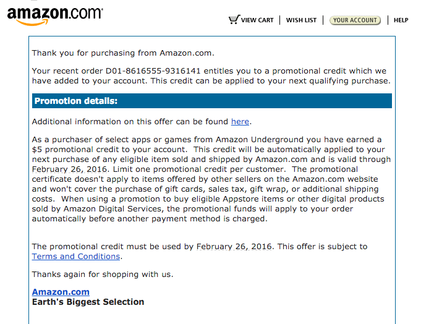Click the bold Amazon.com footer link
This screenshot has height=324, width=434.
pos(61,292)
